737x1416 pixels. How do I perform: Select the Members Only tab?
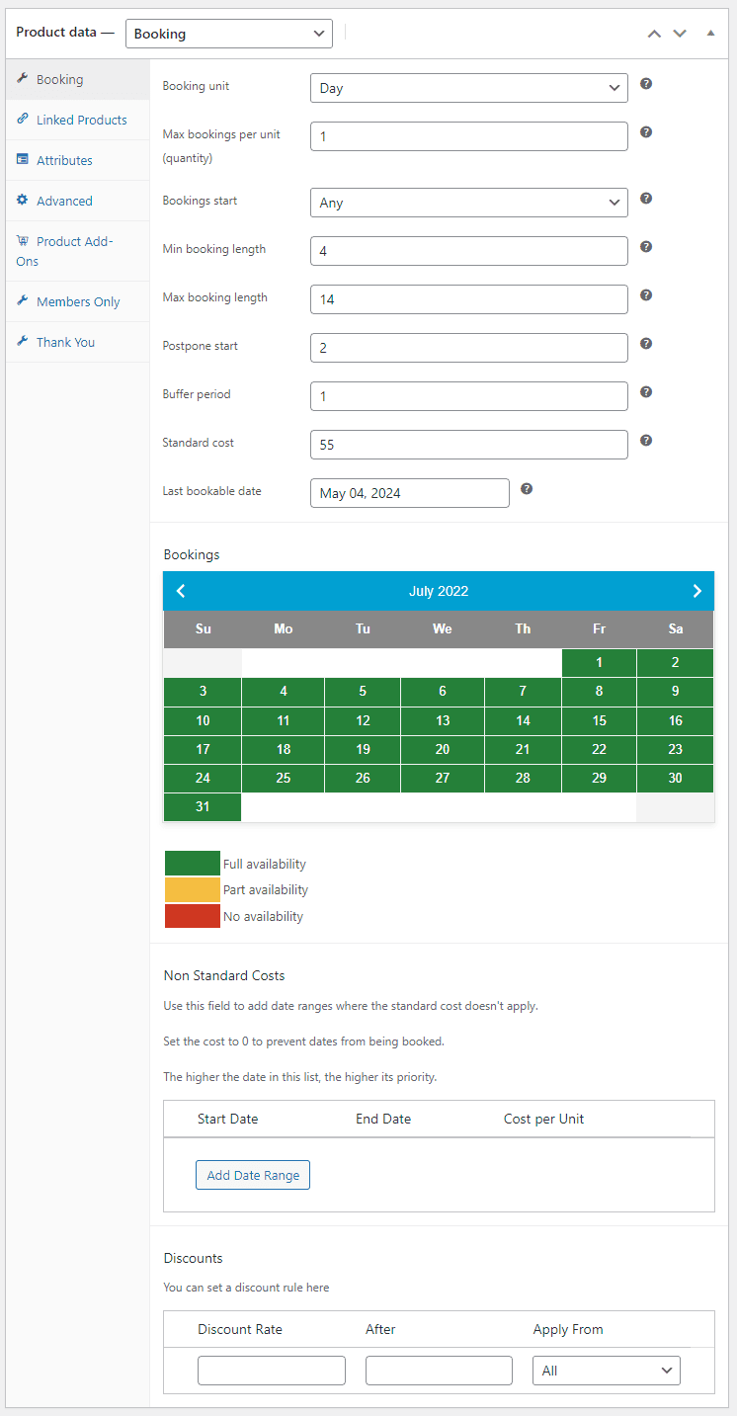click(78, 301)
